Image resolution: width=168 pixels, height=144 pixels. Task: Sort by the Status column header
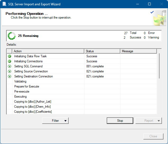click(x=102, y=51)
